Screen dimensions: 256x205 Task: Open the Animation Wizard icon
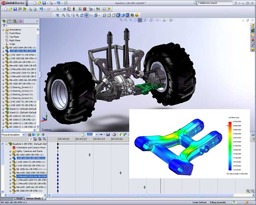coord(114,135)
